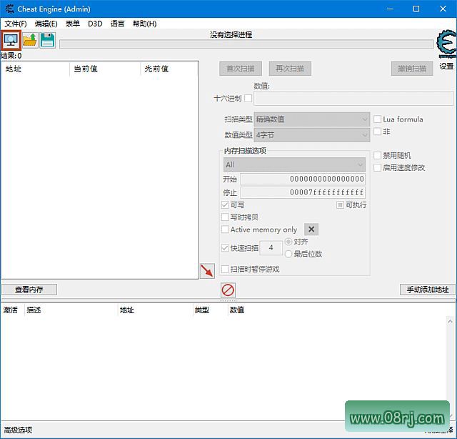Click the 激活 column header in address list
This screenshot has height=439, width=457.
coord(11,310)
